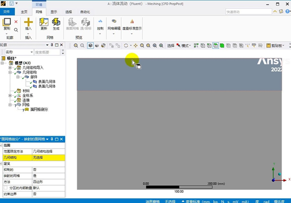
Task: Click the Generate (生成) mesh icon
Action: 56,24
